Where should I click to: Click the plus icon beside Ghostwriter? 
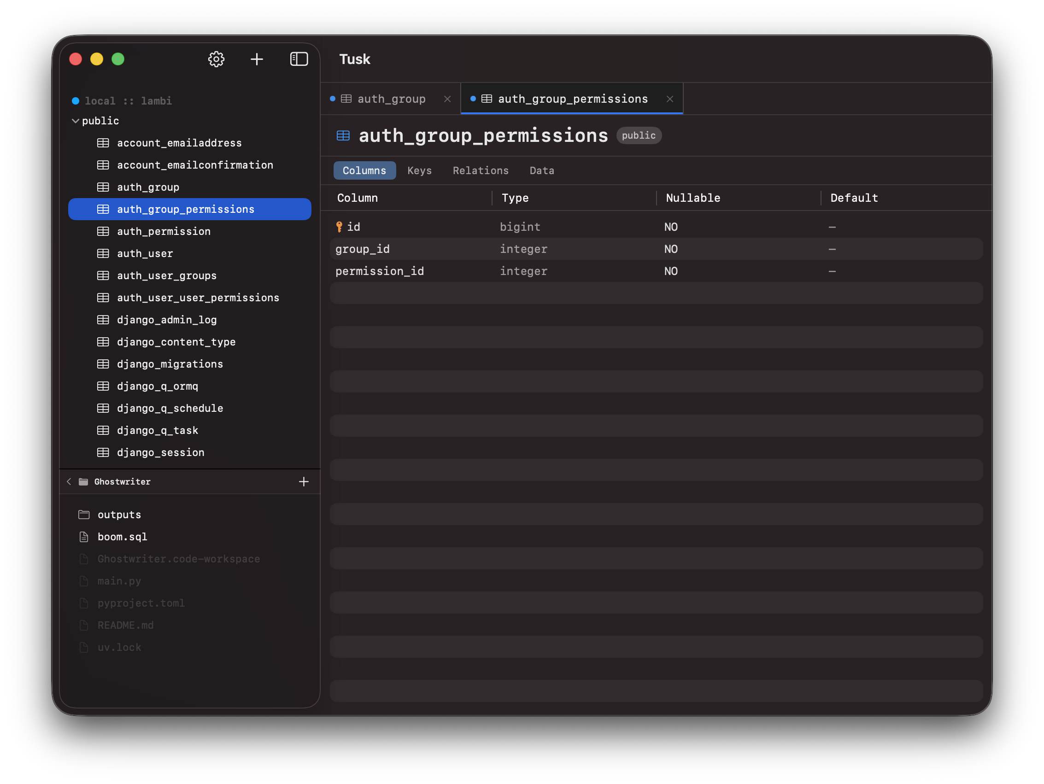point(304,481)
